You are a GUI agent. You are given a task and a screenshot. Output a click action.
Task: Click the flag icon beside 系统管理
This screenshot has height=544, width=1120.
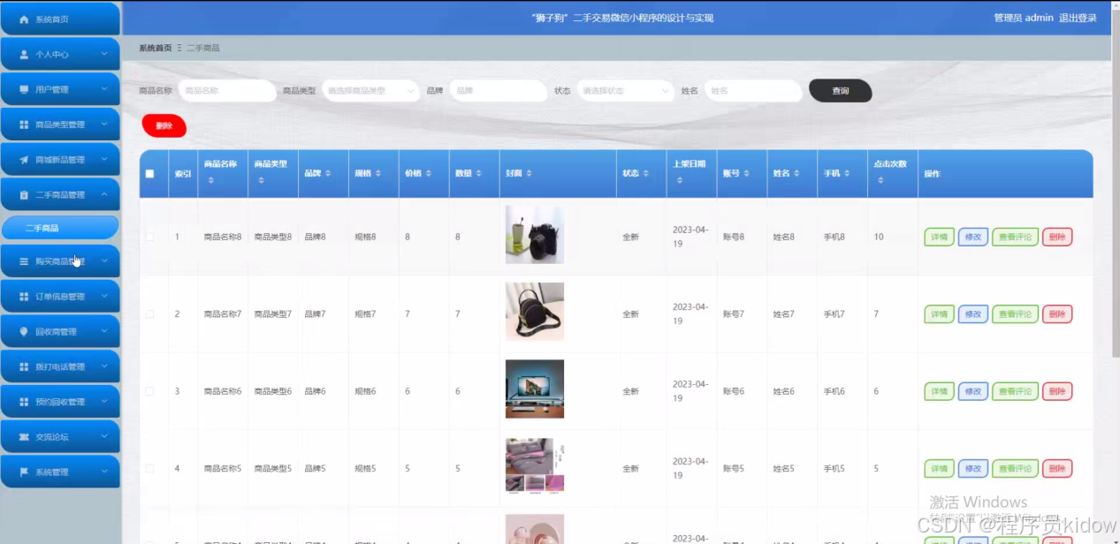[x=24, y=472]
